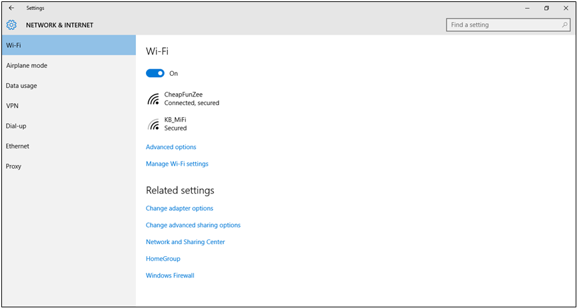Switch to the VPN section
The image size is (577, 308).
pos(69,106)
